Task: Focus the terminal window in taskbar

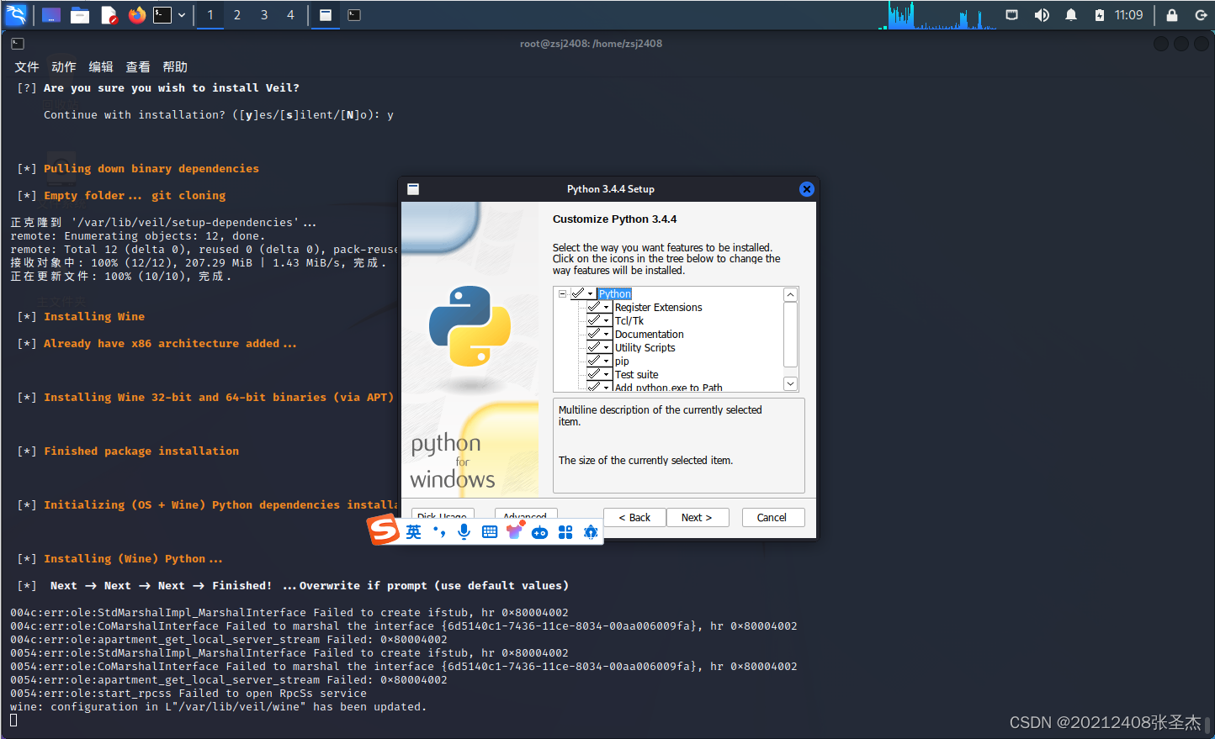Action: [354, 15]
